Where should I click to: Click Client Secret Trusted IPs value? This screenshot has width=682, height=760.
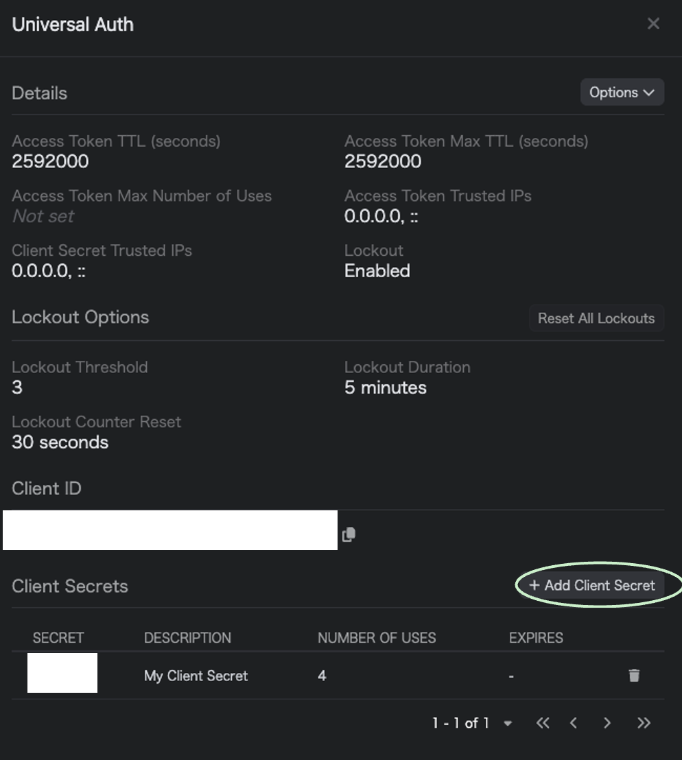click(49, 271)
